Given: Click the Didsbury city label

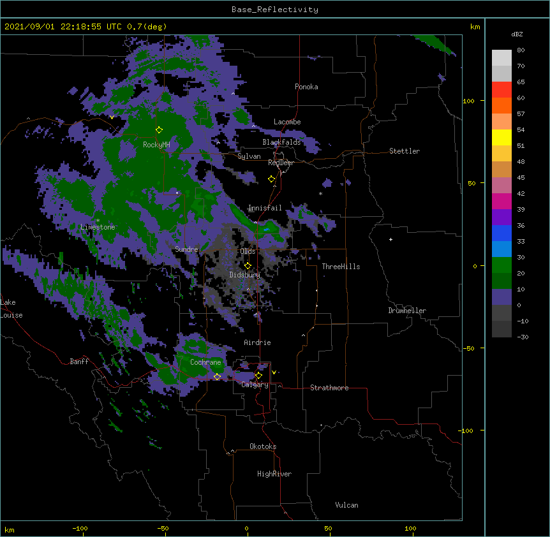Looking at the screenshot, I should click(245, 275).
